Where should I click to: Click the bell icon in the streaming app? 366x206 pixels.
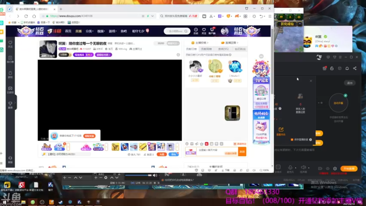tap(347, 68)
